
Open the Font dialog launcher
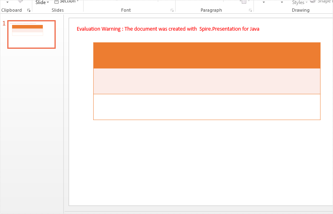click(172, 10)
